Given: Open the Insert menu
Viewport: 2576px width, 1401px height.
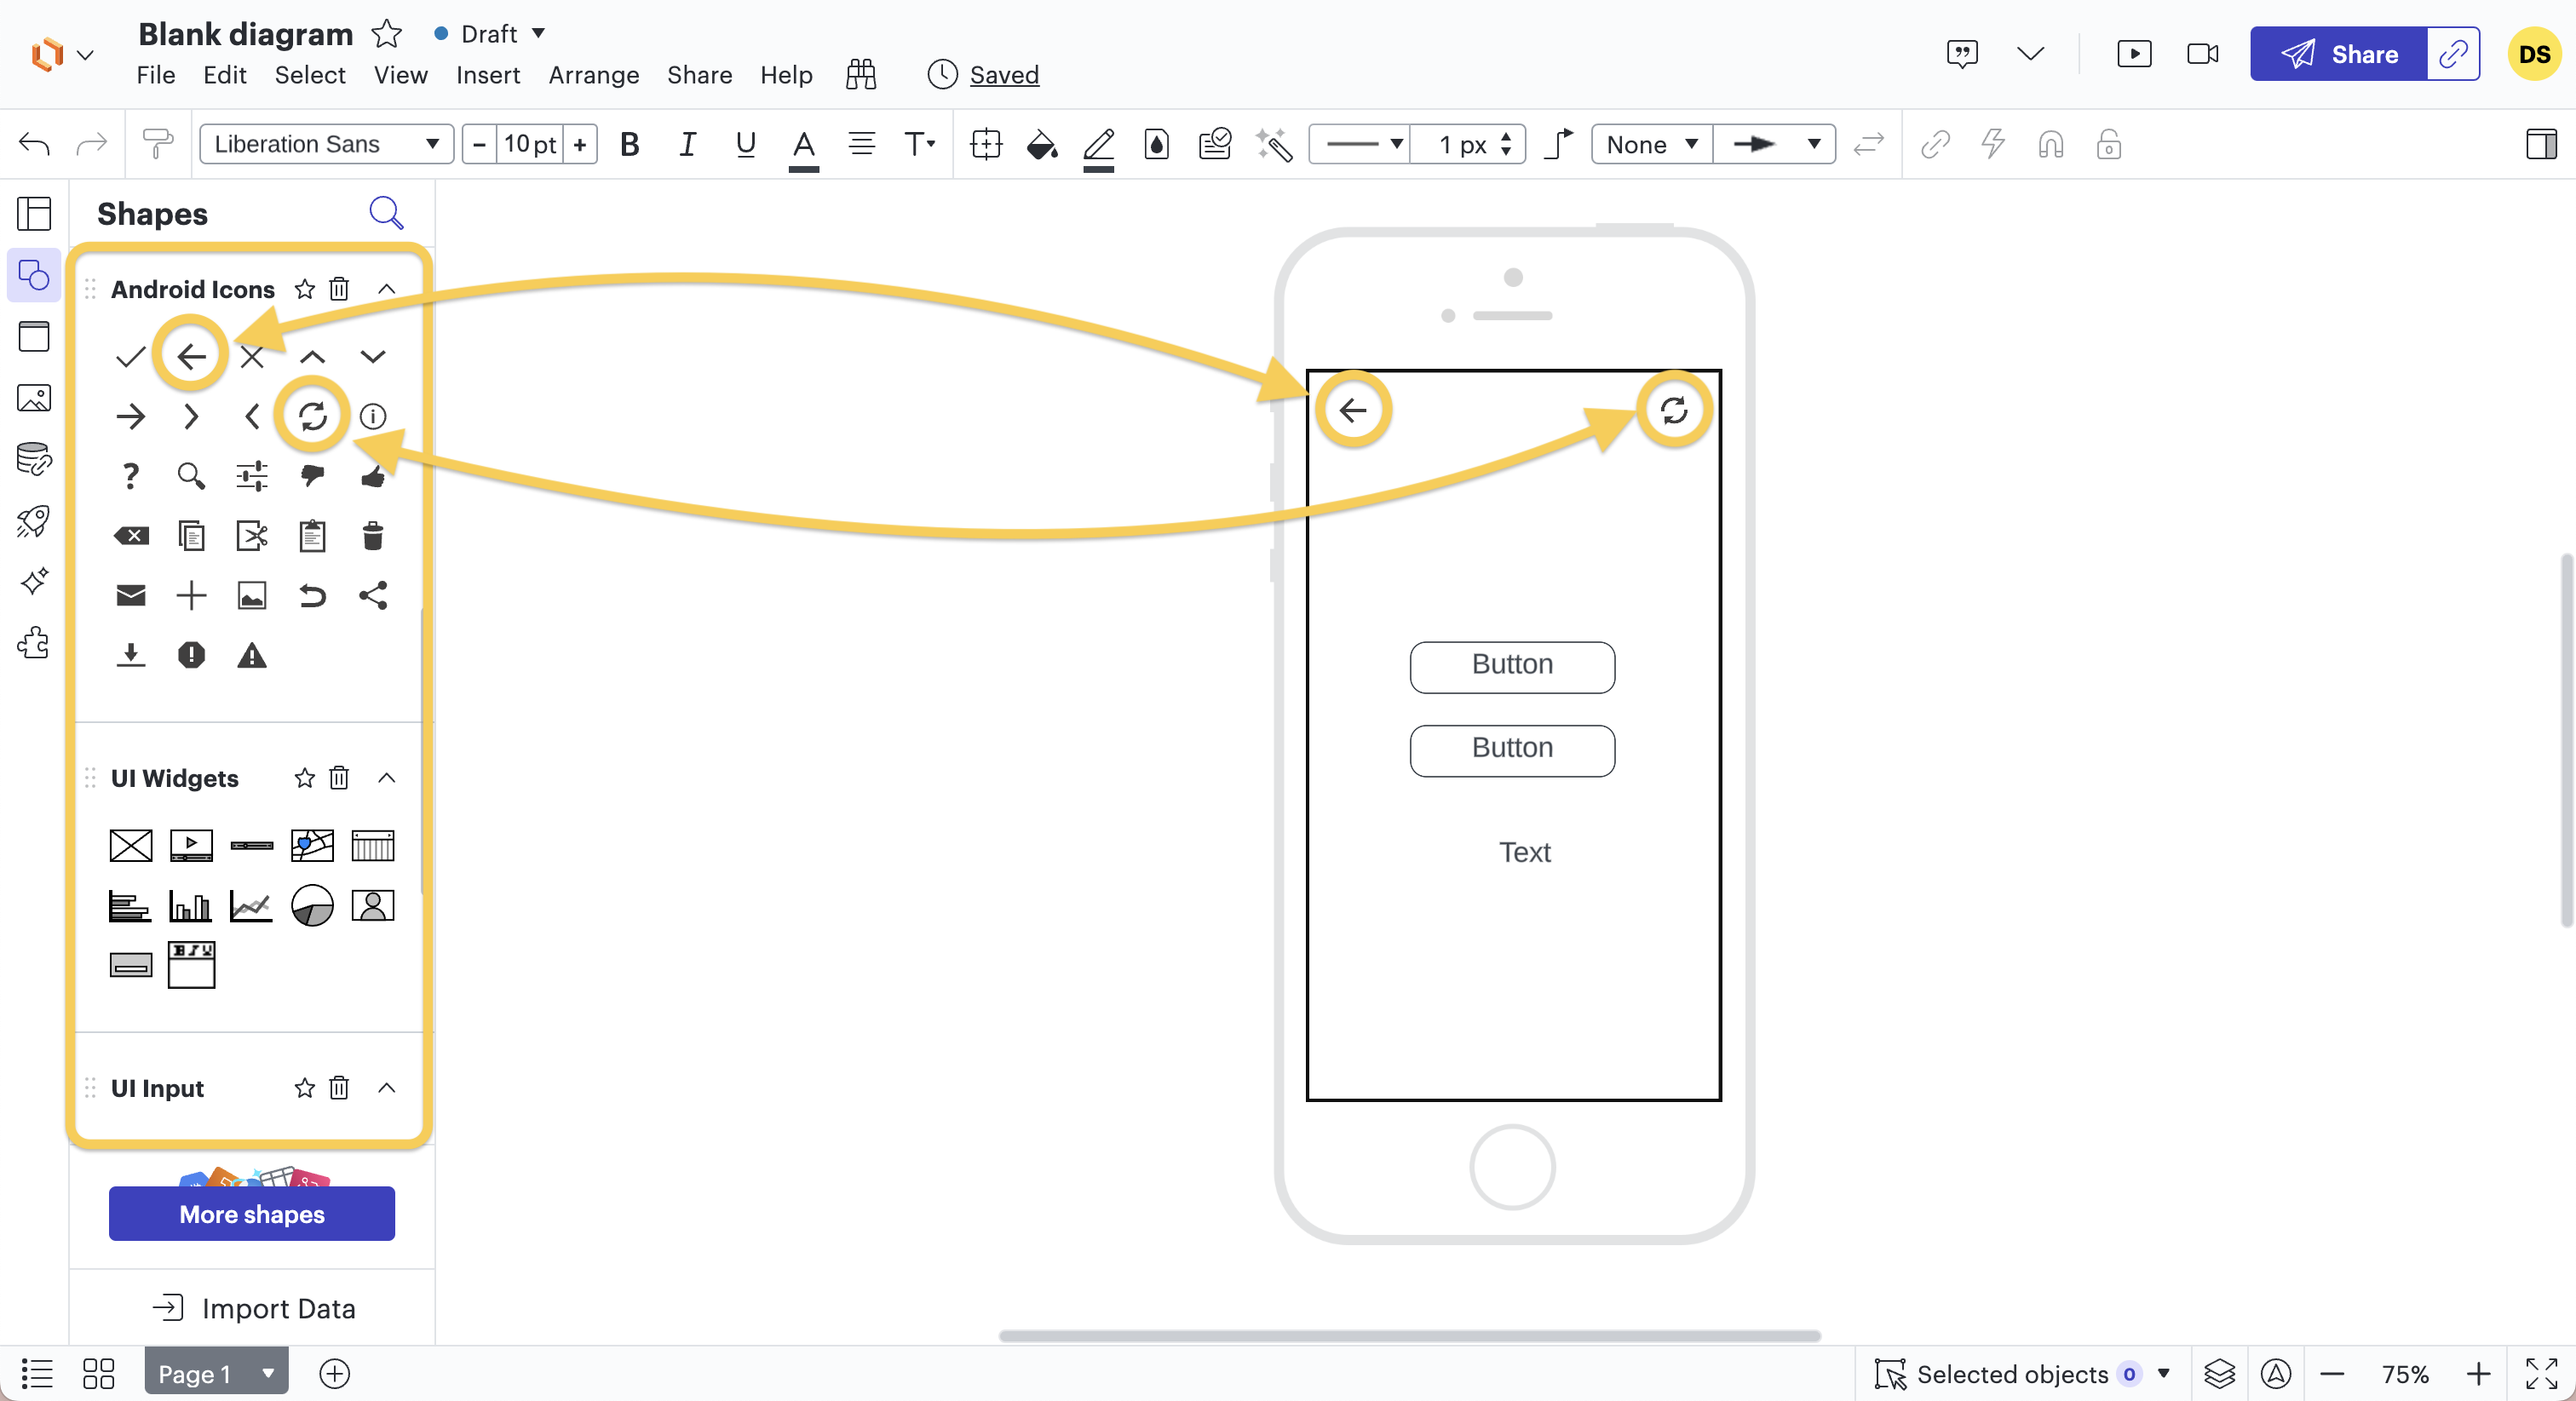Looking at the screenshot, I should pos(486,76).
